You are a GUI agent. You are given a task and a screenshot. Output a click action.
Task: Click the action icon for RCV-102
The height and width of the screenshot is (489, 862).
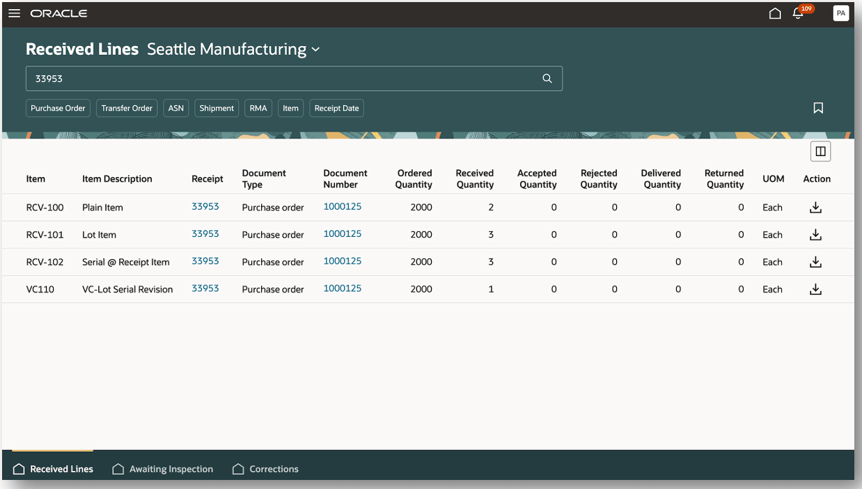[816, 262]
